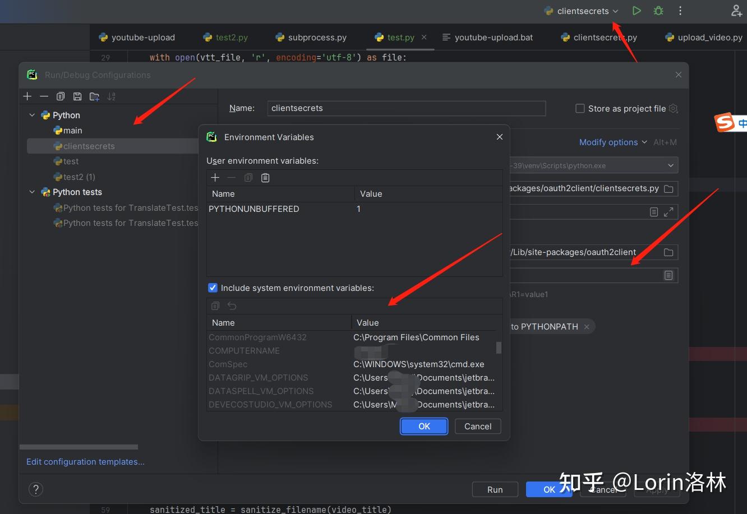Image resolution: width=747 pixels, height=514 pixels.
Task: Browse working directory via folder icon beside site-packages/oauth2client
Action: (668, 253)
